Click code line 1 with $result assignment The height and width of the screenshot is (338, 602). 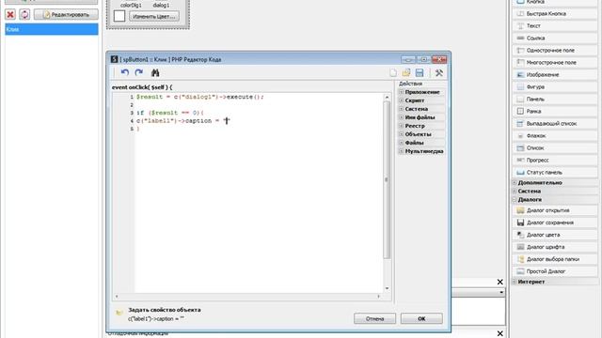[200, 97]
